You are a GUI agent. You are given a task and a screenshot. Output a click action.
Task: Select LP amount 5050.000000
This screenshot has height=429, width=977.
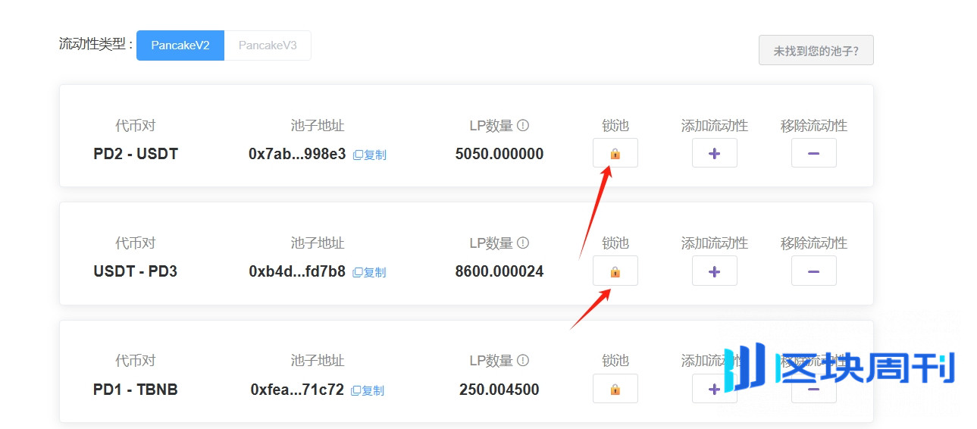499,154
